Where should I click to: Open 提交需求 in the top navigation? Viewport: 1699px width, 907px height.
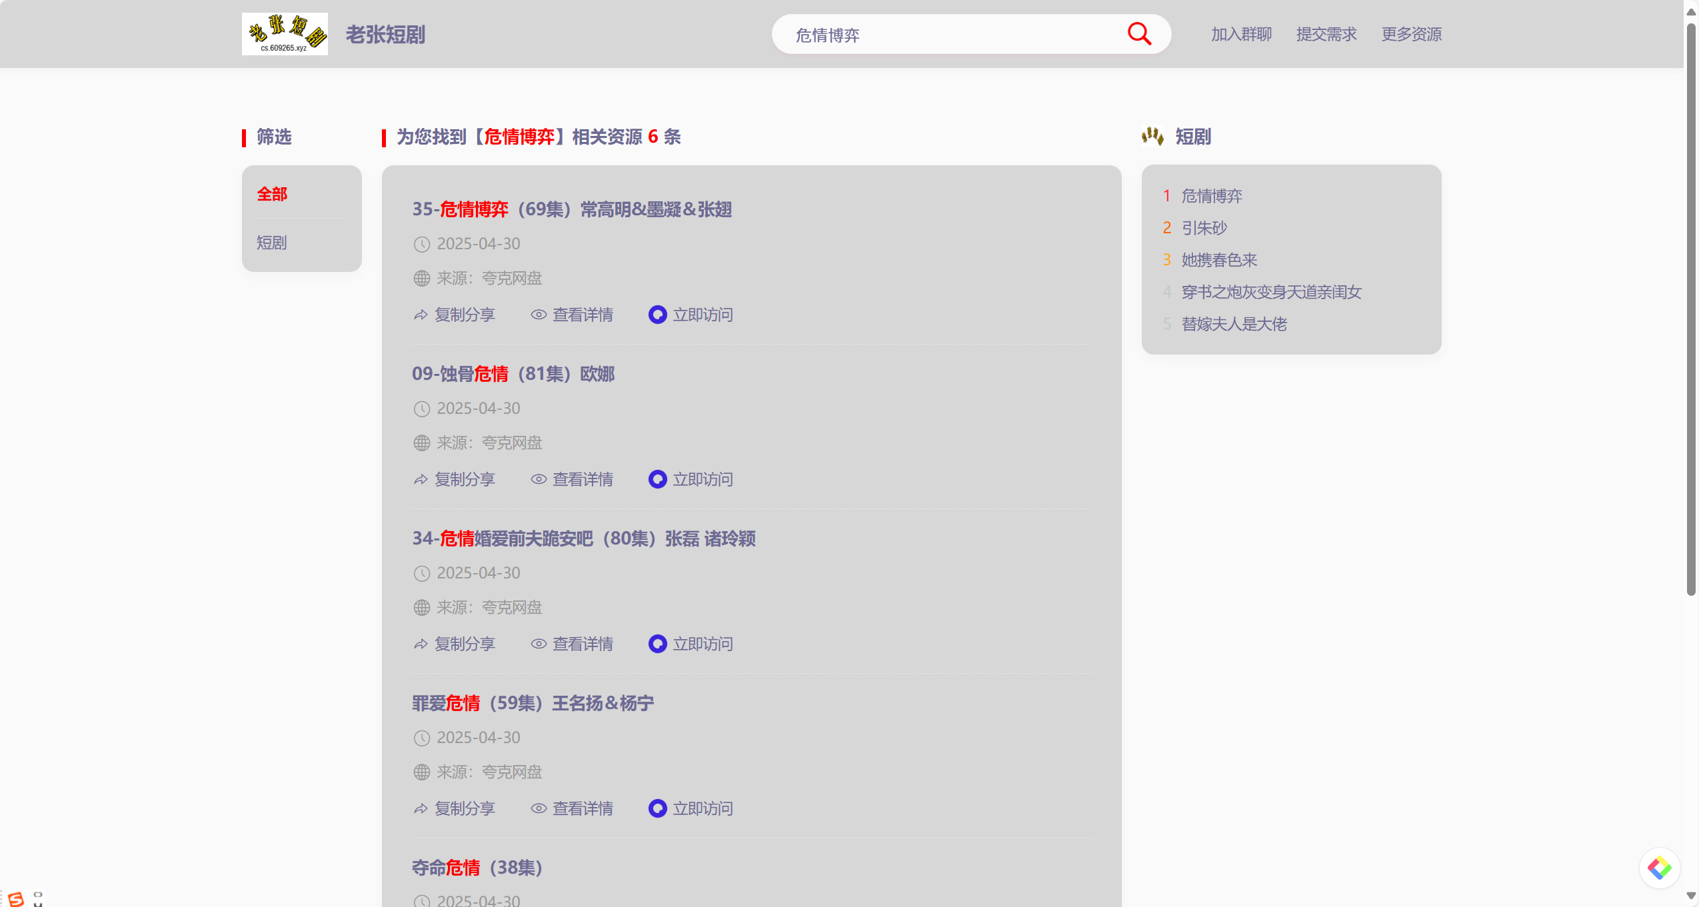pyautogui.click(x=1326, y=34)
